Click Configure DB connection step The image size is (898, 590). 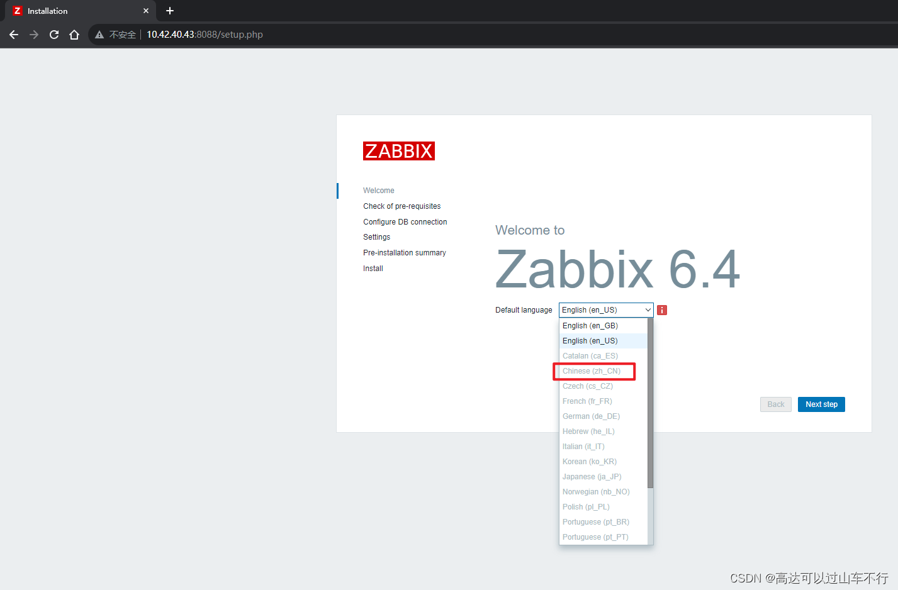(x=405, y=222)
